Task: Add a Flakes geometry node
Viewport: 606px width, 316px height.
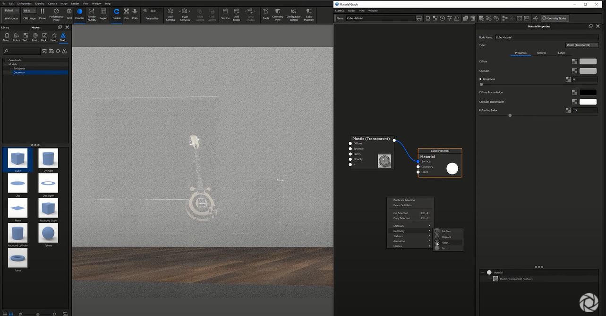Action: click(x=444, y=242)
